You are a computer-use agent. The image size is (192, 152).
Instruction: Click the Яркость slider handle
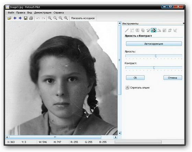click(156, 56)
